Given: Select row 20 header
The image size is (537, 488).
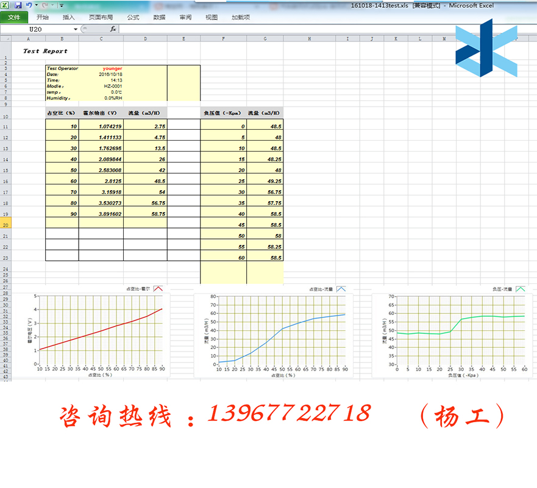Looking at the screenshot, I should tap(5, 224).
